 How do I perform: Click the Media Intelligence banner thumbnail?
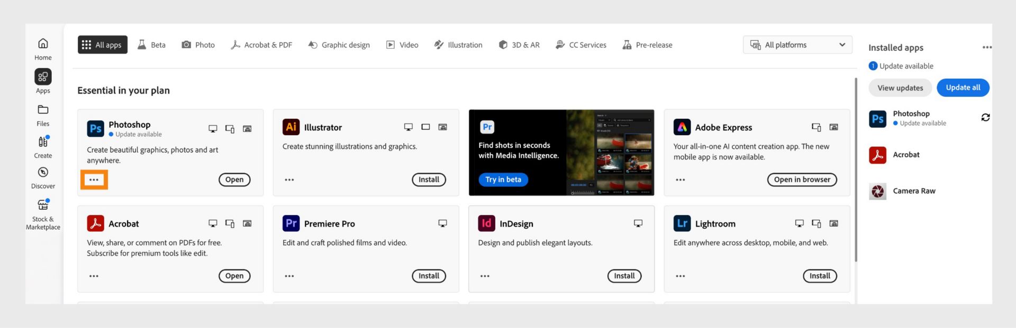point(610,153)
